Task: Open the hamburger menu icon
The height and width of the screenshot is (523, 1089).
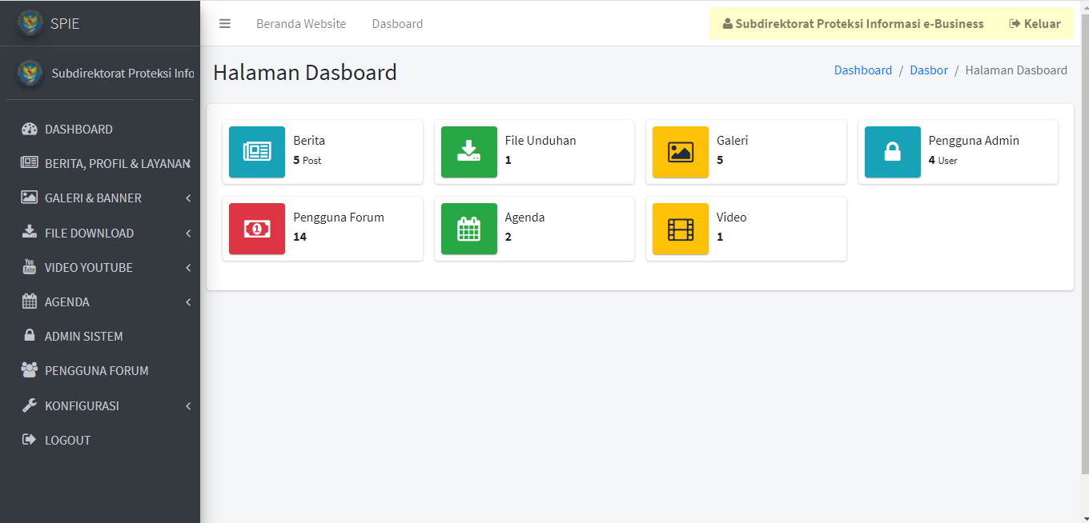Action: point(225,23)
